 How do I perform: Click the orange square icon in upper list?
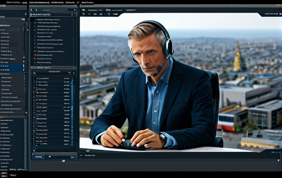point(35,59)
